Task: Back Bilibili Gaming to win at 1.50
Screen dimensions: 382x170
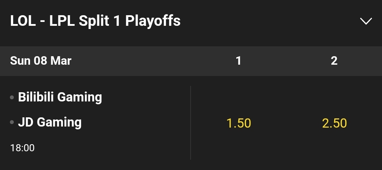Action: 239,123
